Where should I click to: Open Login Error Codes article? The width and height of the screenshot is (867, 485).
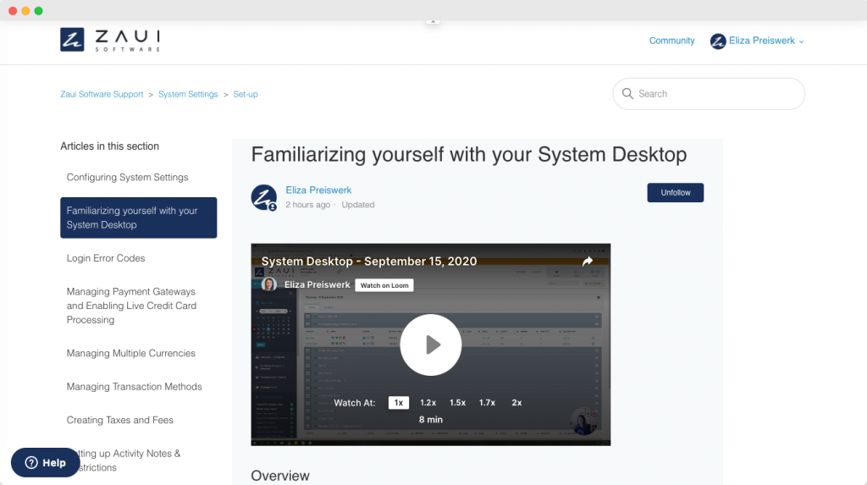click(106, 258)
